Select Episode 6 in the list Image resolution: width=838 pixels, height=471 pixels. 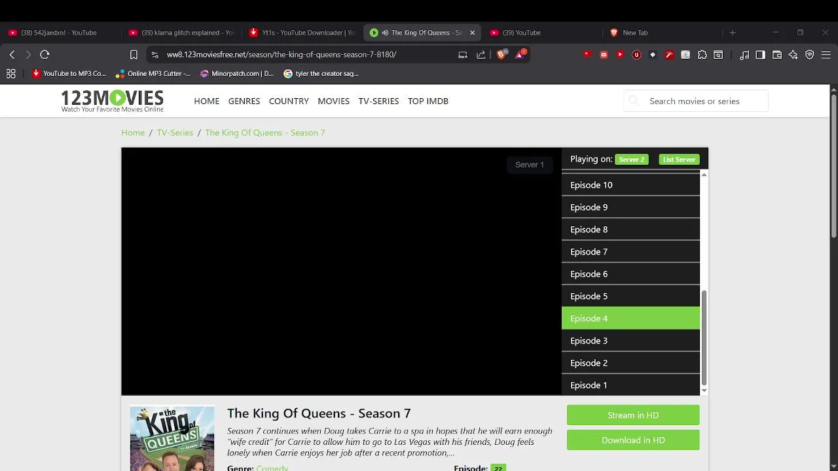pos(630,274)
